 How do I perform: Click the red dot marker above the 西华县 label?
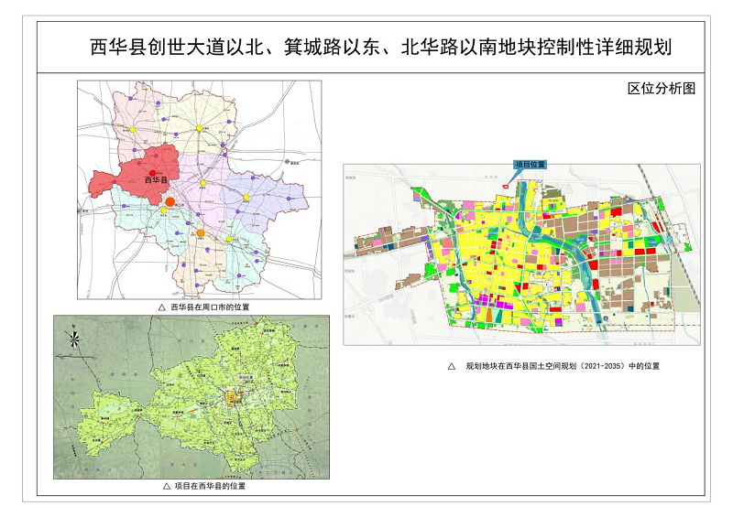click(153, 171)
